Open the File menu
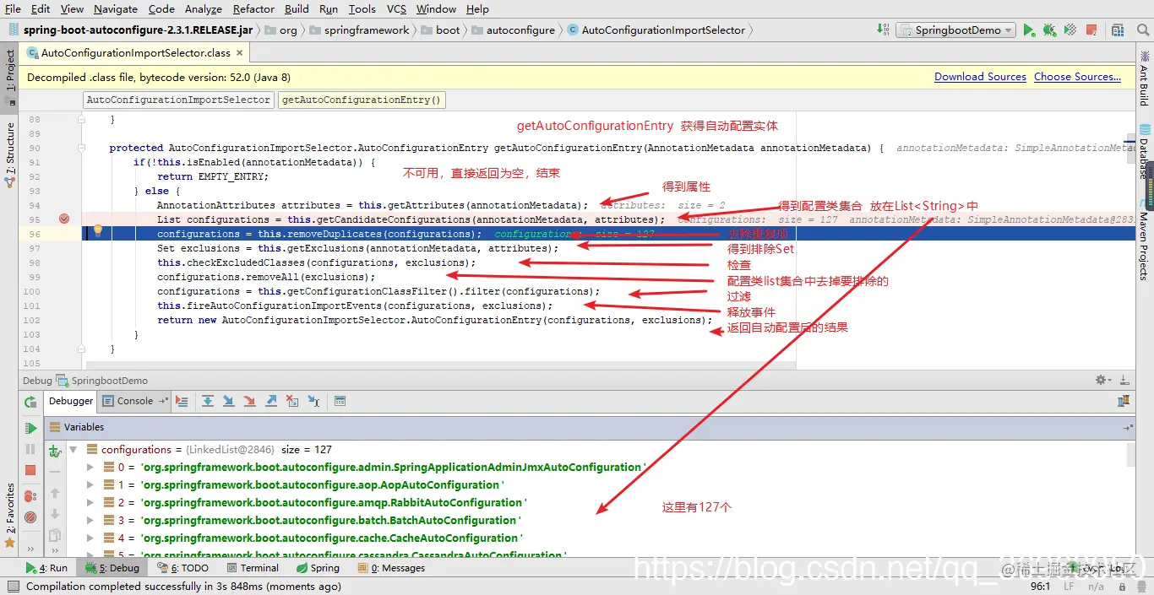The height and width of the screenshot is (595, 1154). (x=13, y=8)
